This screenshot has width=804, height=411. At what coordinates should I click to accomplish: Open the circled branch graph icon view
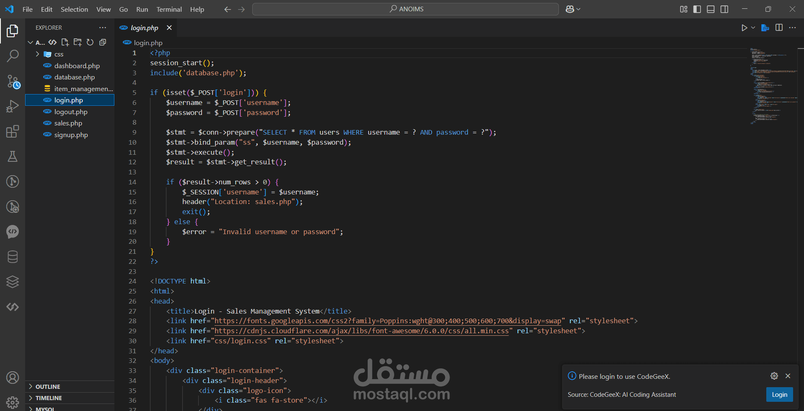pyautogui.click(x=13, y=181)
